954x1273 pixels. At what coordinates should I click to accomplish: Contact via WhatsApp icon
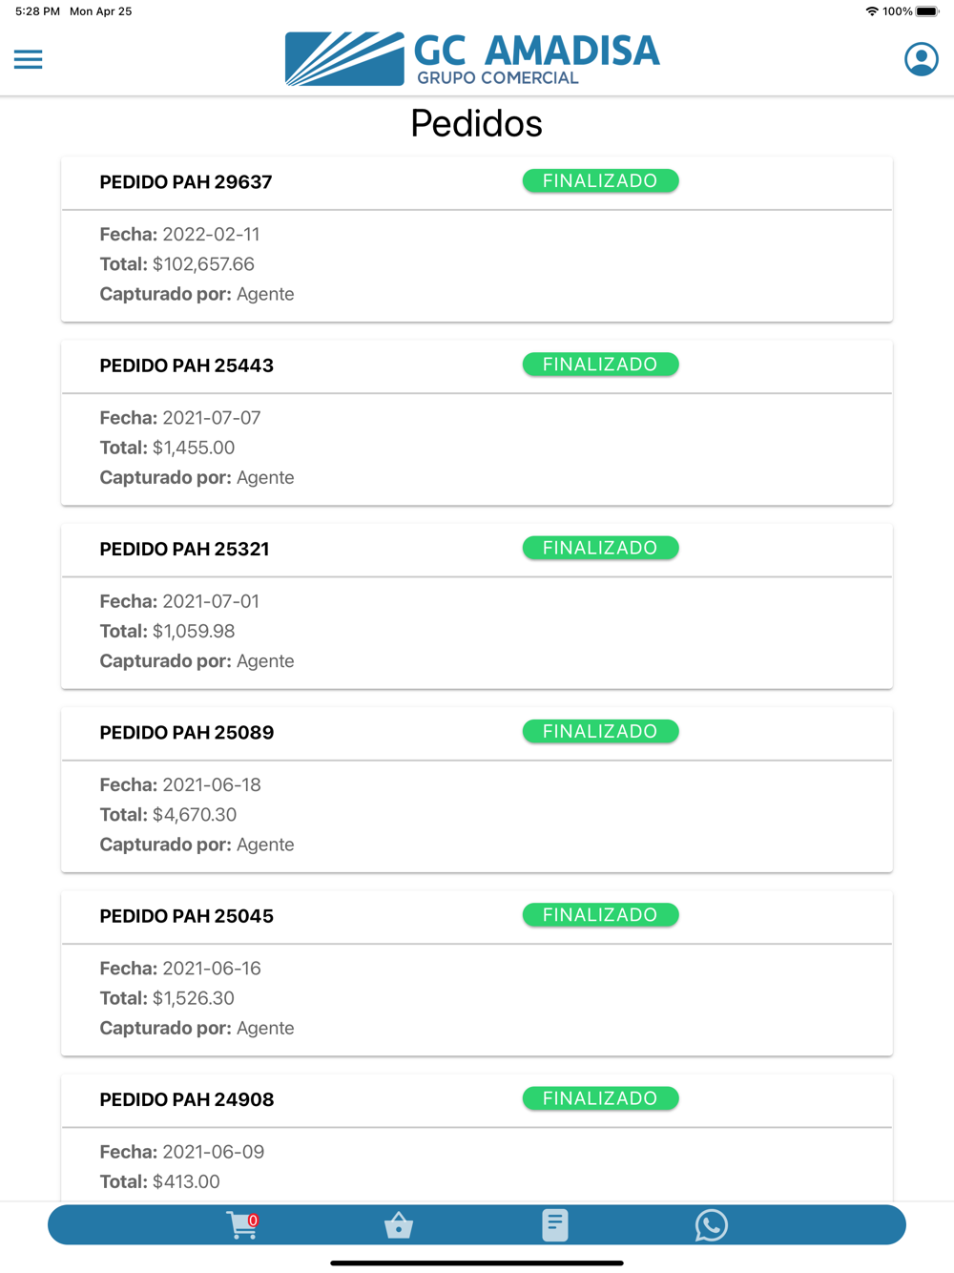pos(711,1225)
